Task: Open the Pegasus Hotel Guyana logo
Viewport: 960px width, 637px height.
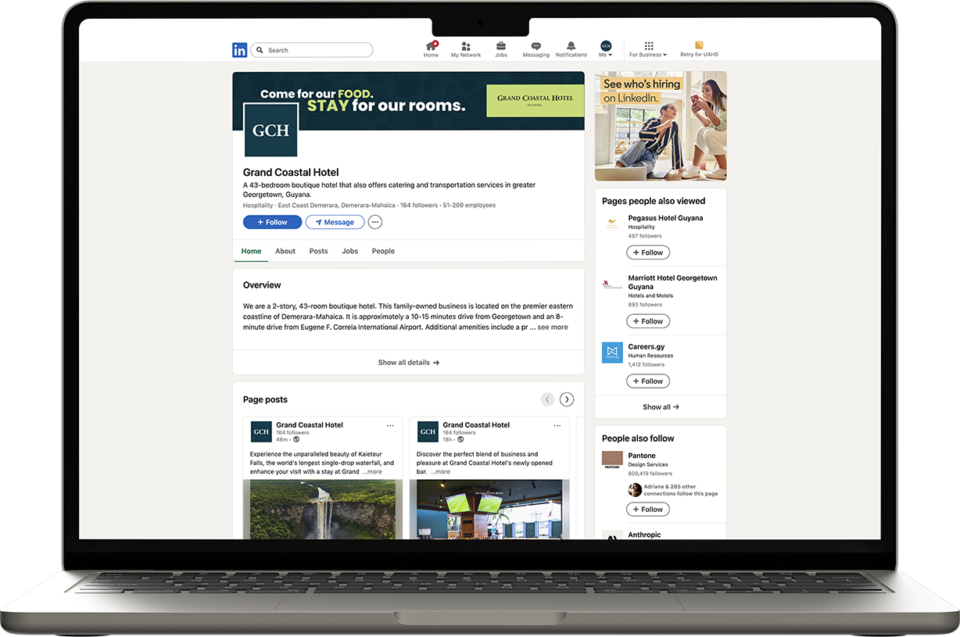Action: (612, 224)
